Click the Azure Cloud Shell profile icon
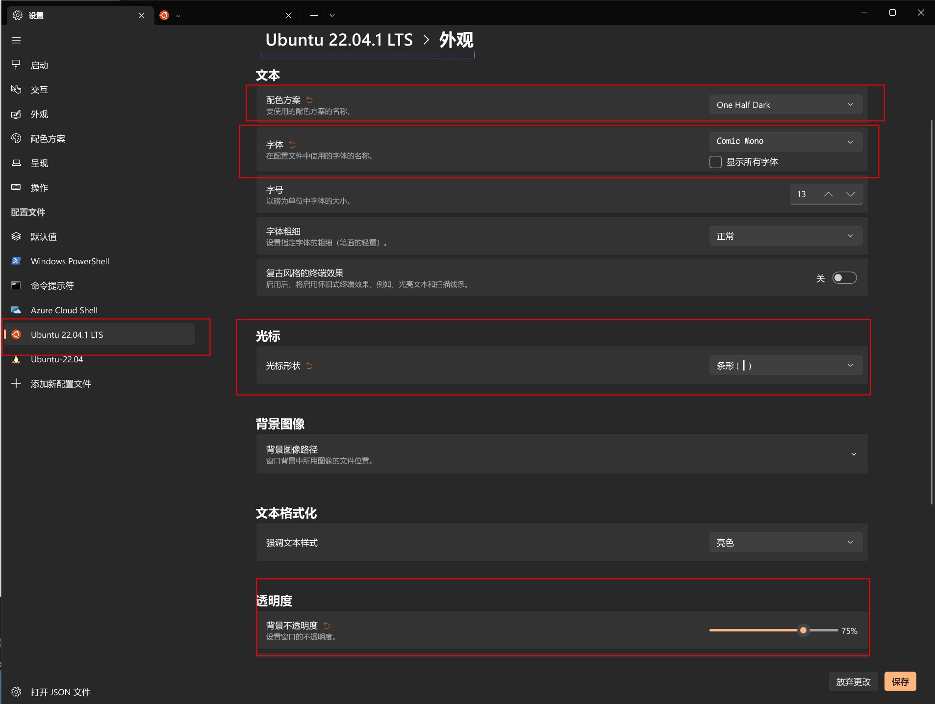Image resolution: width=935 pixels, height=704 pixels. click(16, 310)
